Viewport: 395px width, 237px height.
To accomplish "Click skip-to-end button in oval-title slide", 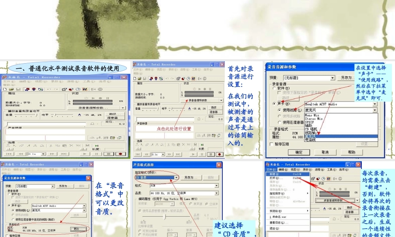I will (64, 154).
